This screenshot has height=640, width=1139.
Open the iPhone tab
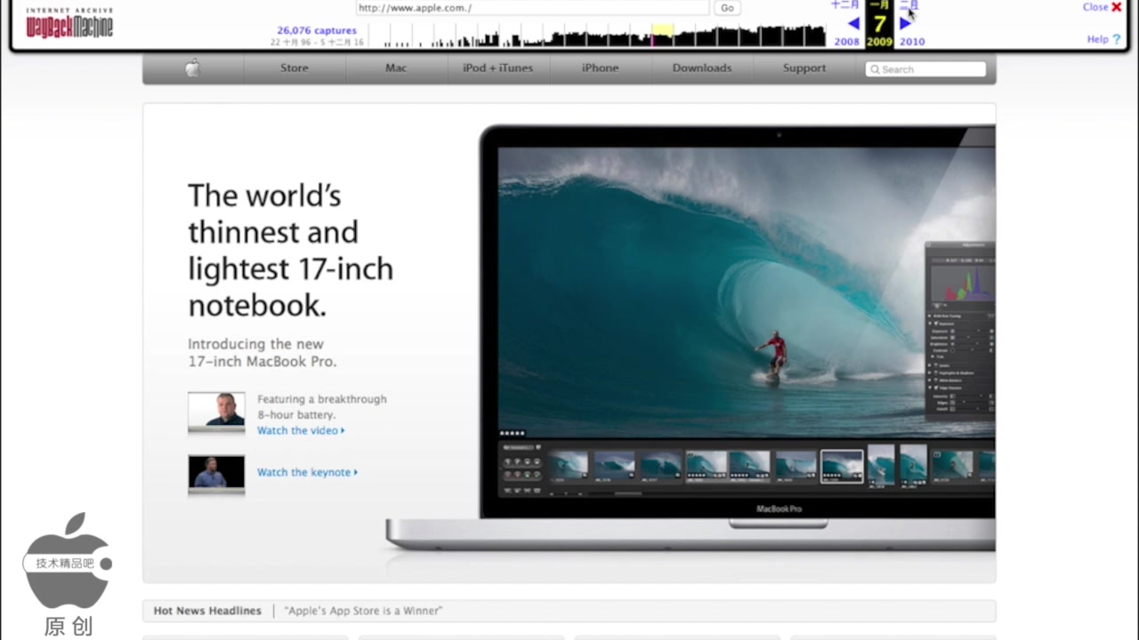(x=601, y=68)
